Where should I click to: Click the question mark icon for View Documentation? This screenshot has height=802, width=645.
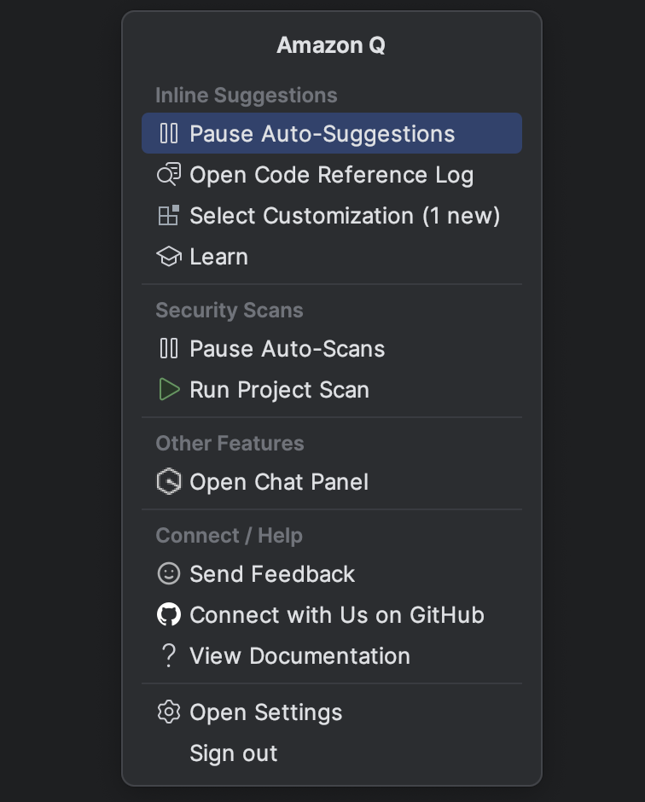pos(169,655)
